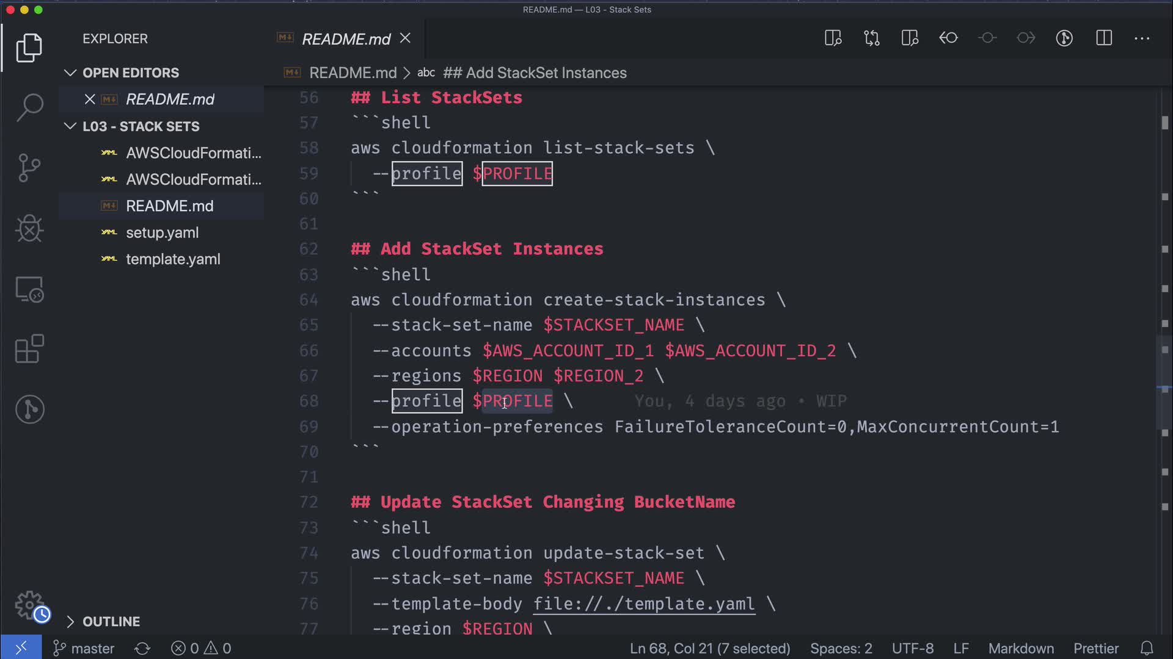Open setup.yaml in the explorer
The width and height of the screenshot is (1173, 659).
click(x=162, y=232)
